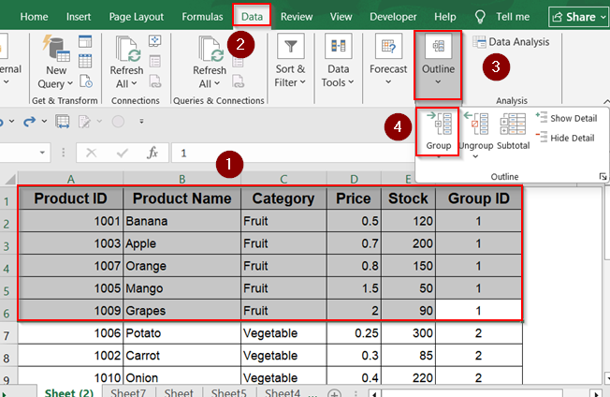610x397 pixels.
Task: Open the Ungroup dropdown arrow
Action: [475, 156]
